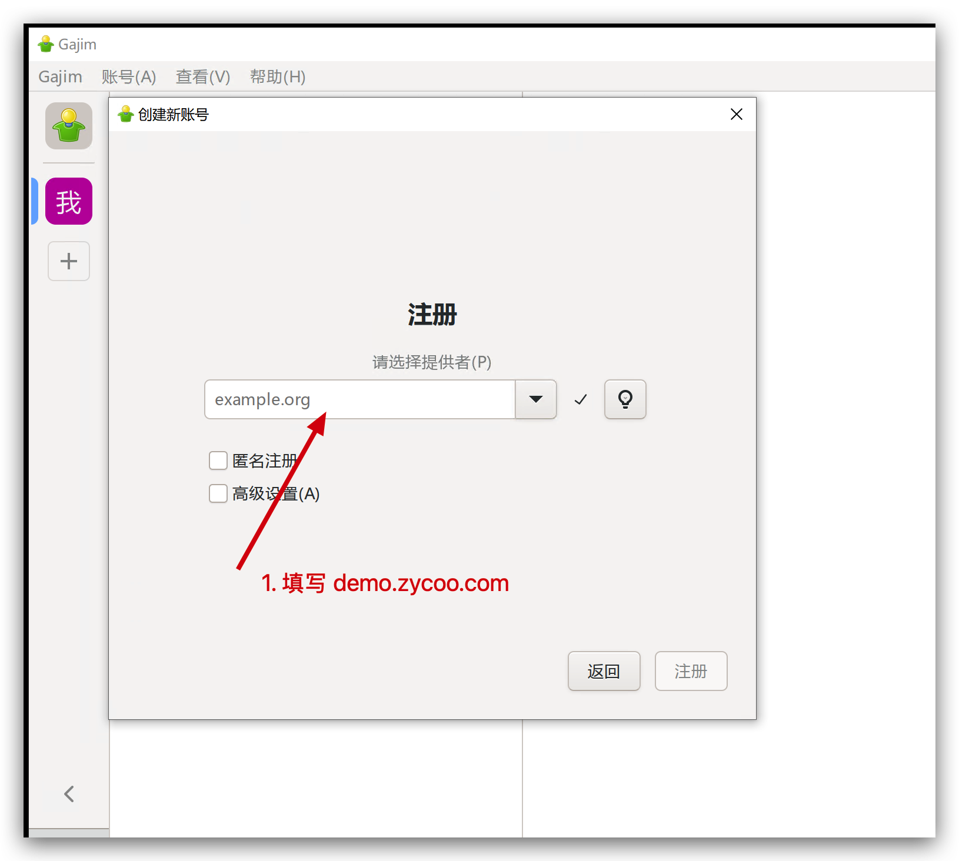This screenshot has width=959, height=861.
Task: Close the 创建新账号 dialog
Action: coord(736,114)
